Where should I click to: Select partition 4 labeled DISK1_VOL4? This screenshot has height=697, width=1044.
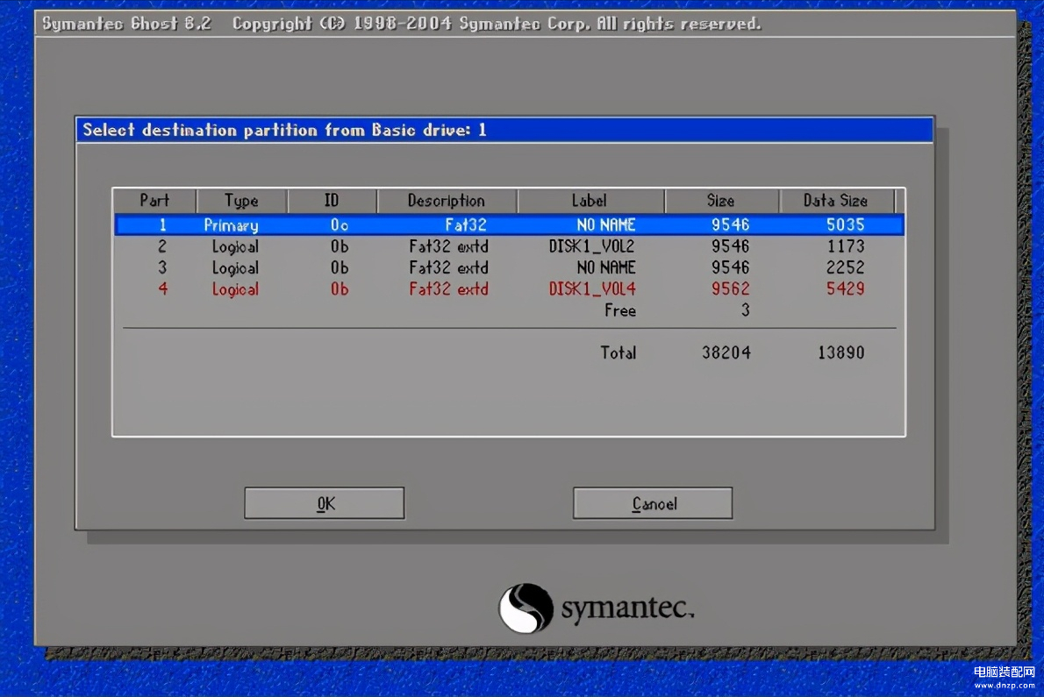click(x=510, y=289)
